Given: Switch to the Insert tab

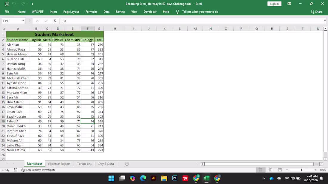Looking at the screenshot, I should 53,12.
